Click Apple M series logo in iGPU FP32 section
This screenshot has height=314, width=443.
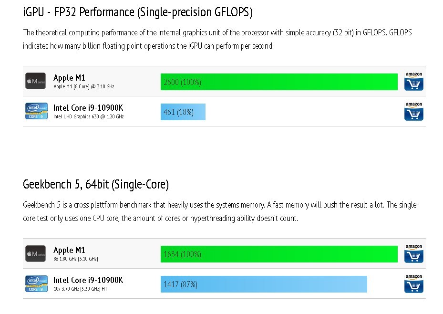tap(36, 81)
